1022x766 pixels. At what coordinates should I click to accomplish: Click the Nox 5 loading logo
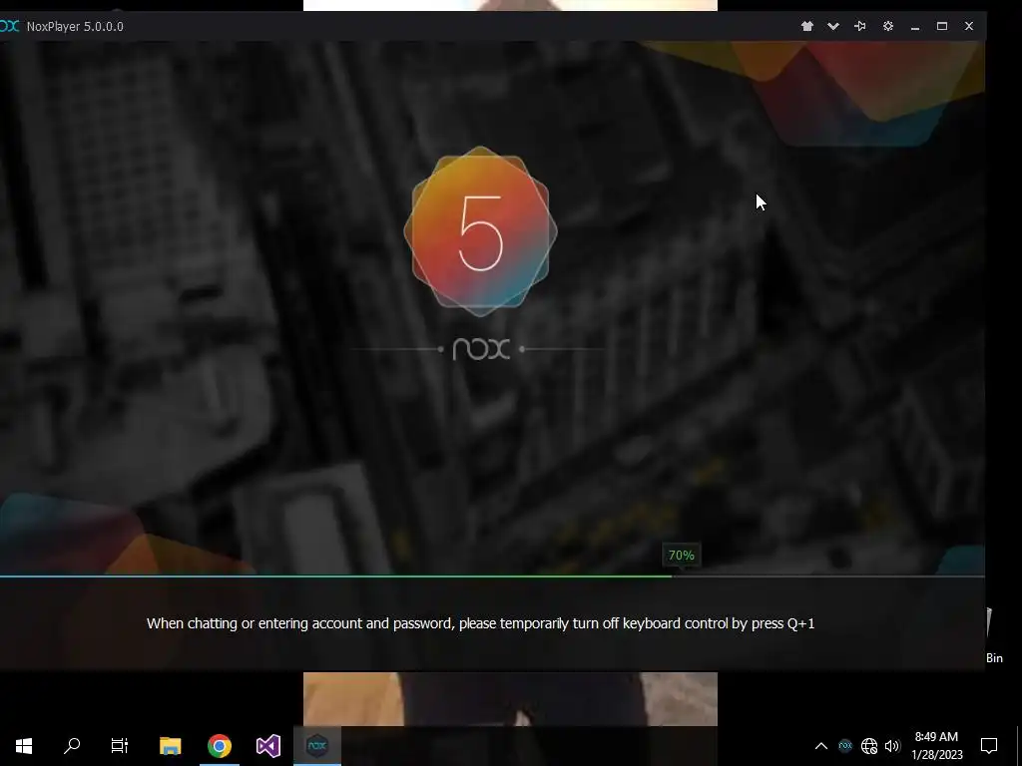(x=480, y=231)
